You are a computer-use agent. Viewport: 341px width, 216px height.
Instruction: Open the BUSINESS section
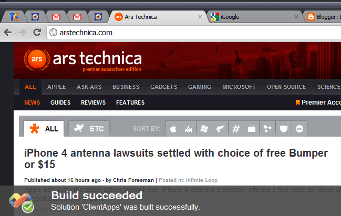126,87
